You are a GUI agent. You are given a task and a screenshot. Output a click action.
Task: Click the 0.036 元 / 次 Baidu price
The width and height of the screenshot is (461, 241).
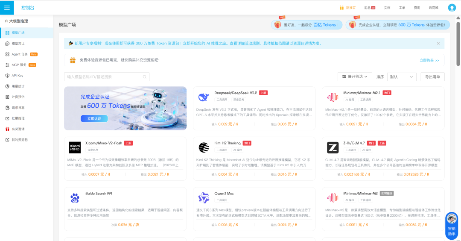pos(128,224)
